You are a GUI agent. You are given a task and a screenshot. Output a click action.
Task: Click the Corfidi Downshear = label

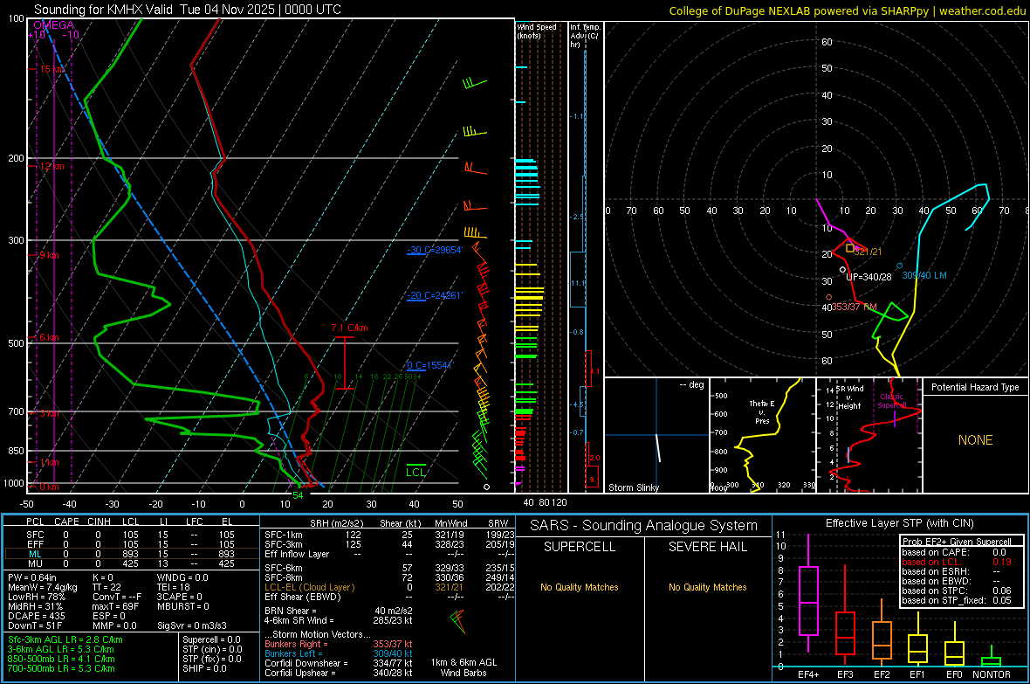[306, 663]
